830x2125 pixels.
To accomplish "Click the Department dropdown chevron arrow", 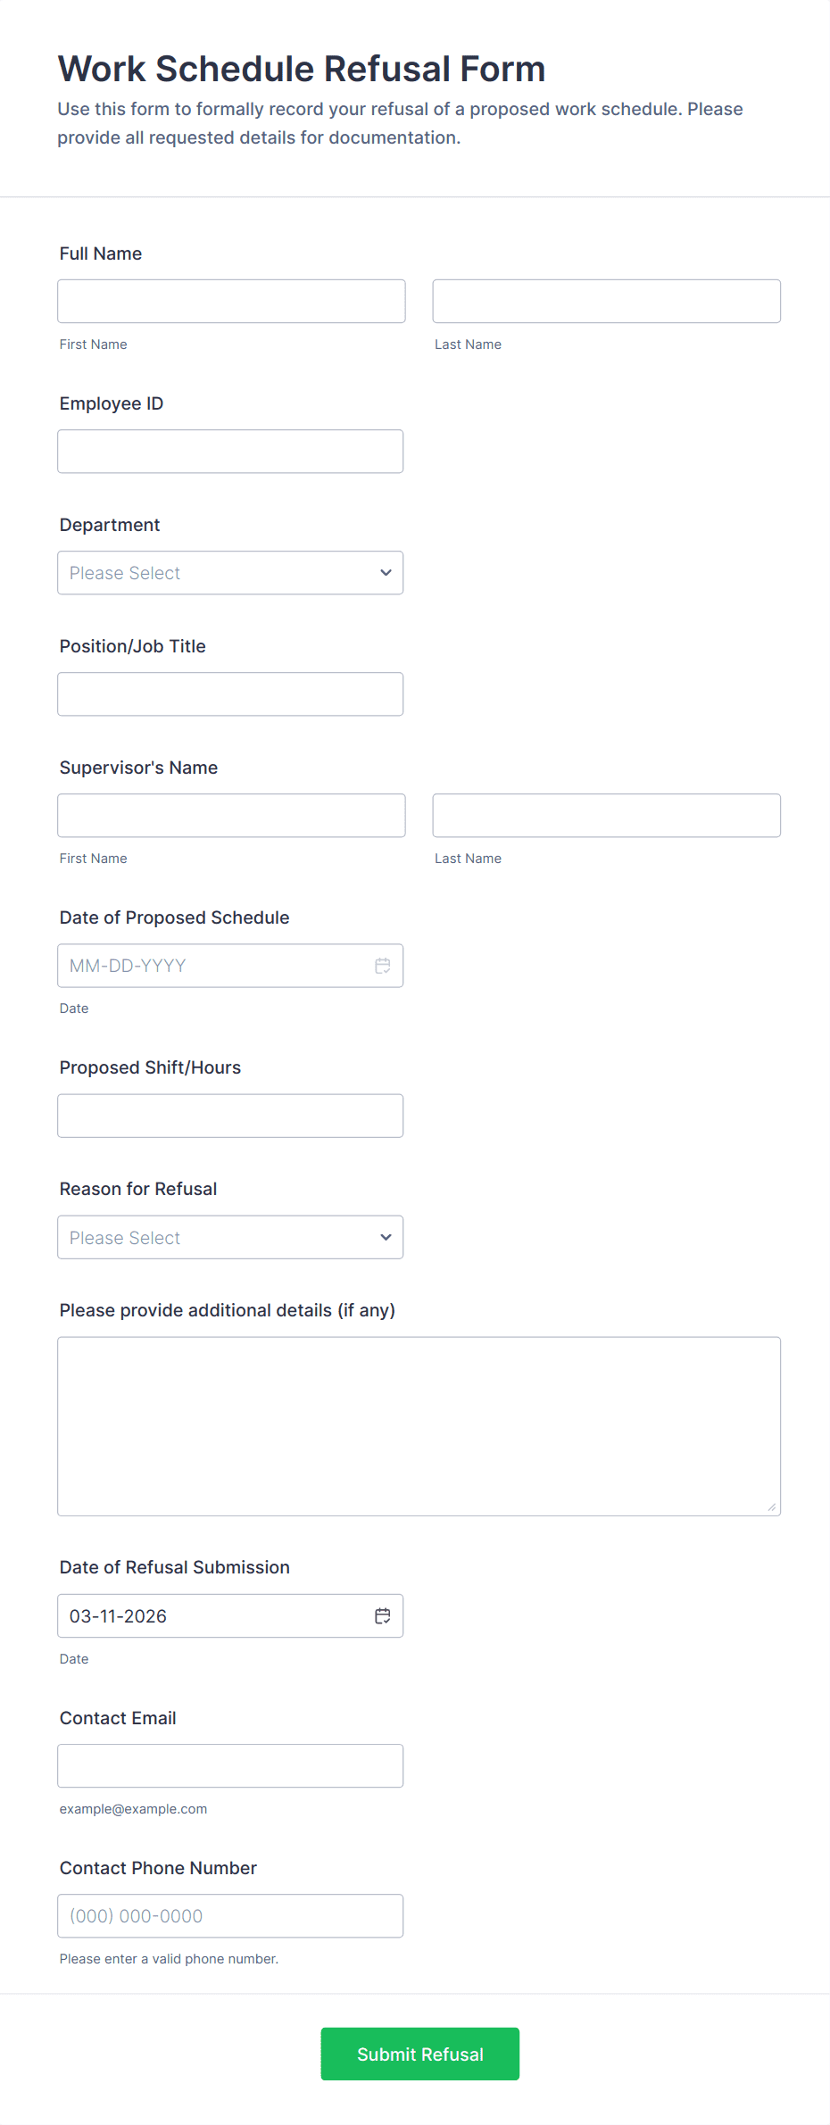I will coord(386,573).
